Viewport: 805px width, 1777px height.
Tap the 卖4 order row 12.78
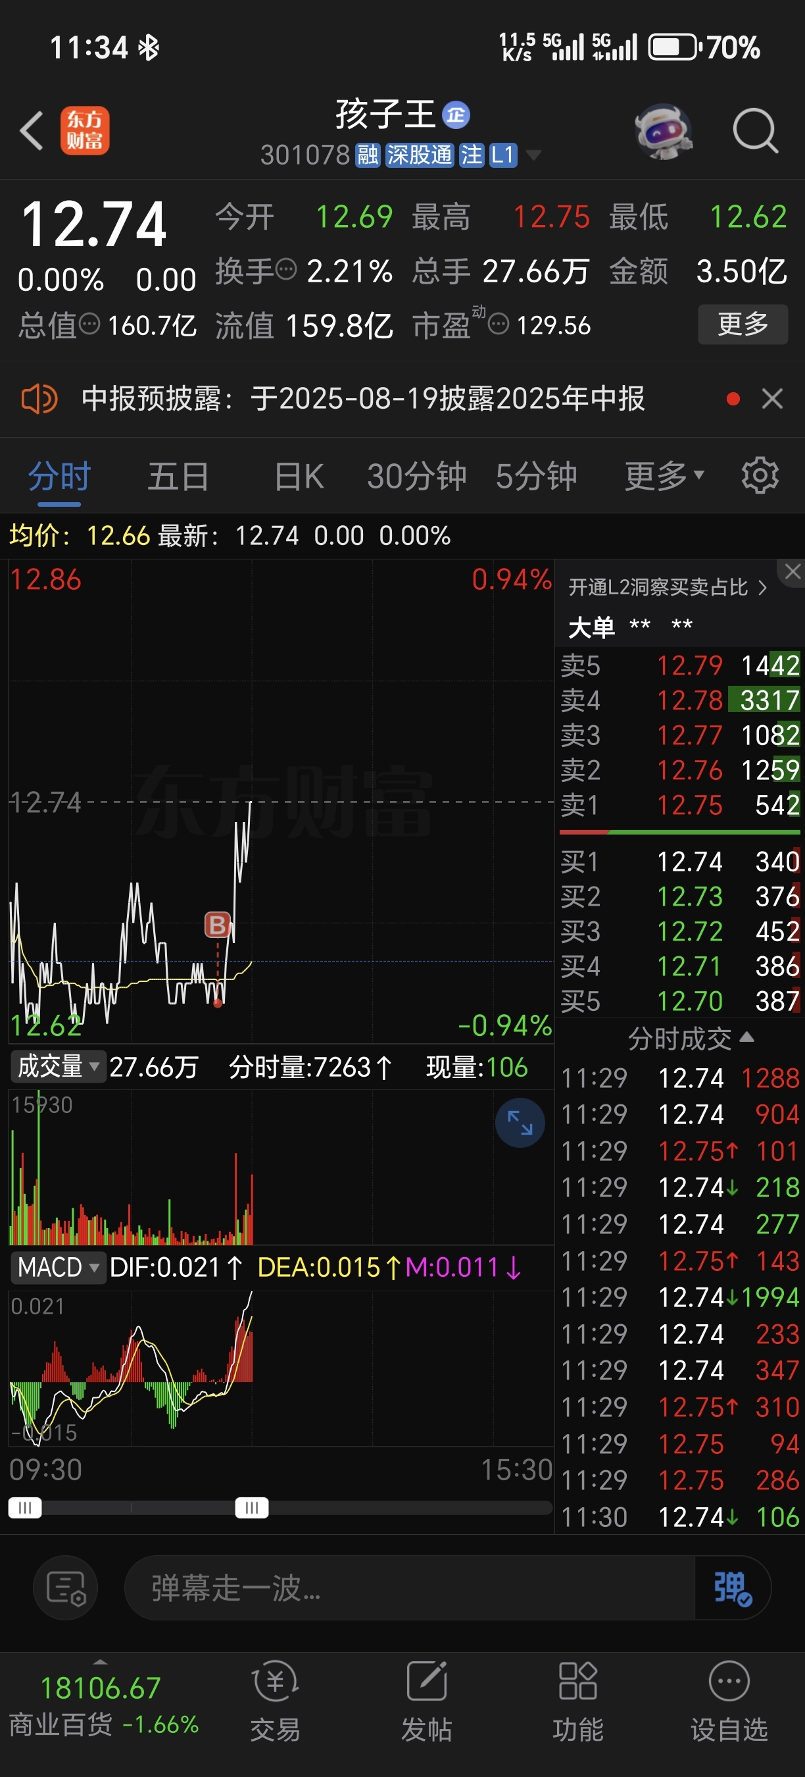pyautogui.click(x=679, y=700)
